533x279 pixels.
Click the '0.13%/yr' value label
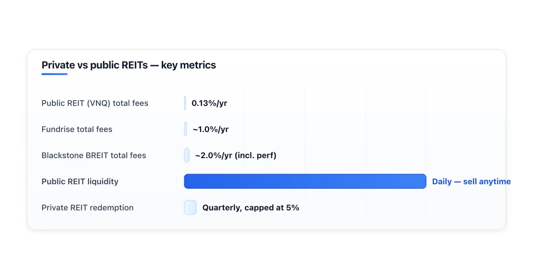pos(209,103)
